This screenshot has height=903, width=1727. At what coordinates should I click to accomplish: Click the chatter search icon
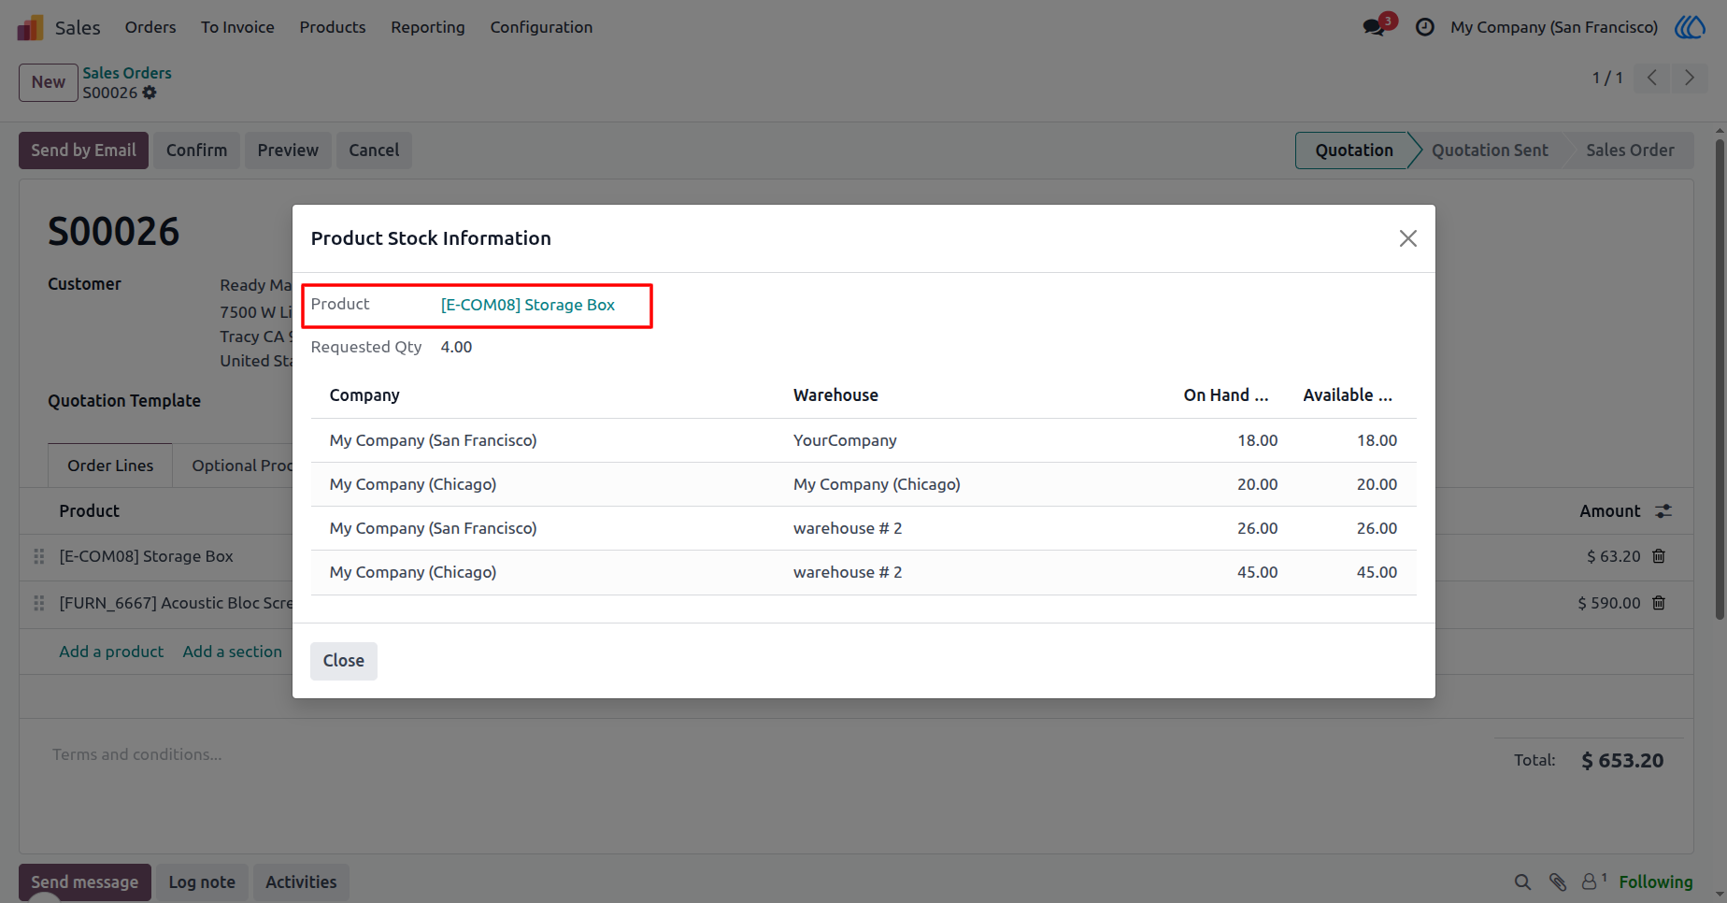[1522, 881]
